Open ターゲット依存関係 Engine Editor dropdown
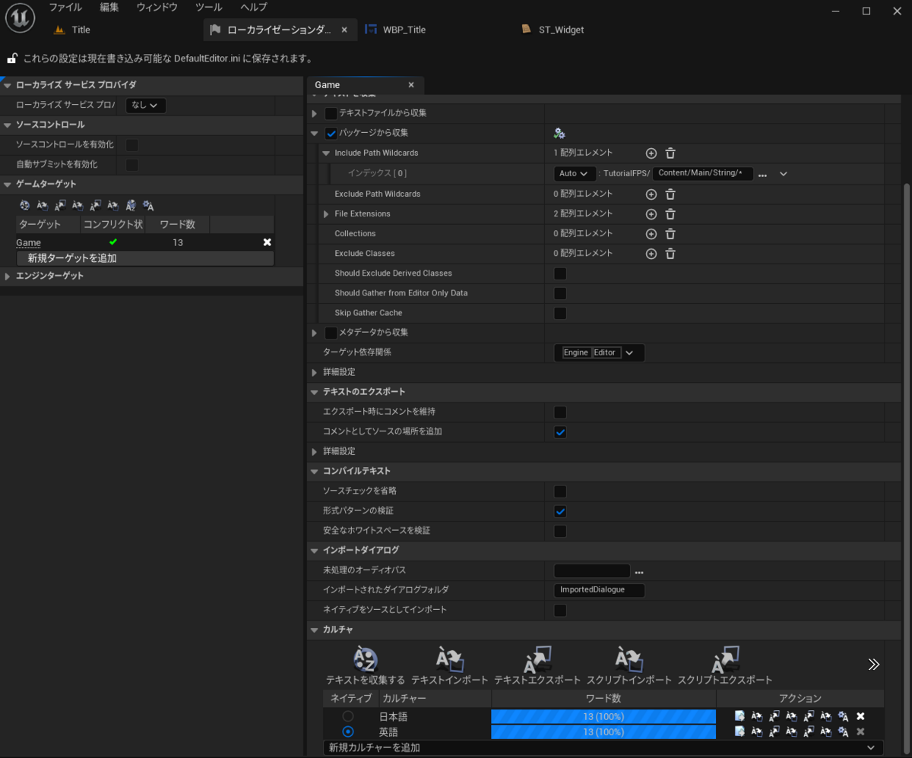 point(599,352)
